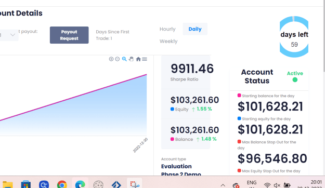325x188 pixels.
Task: Open Microsoft Store from the taskbar
Action: 26,184
